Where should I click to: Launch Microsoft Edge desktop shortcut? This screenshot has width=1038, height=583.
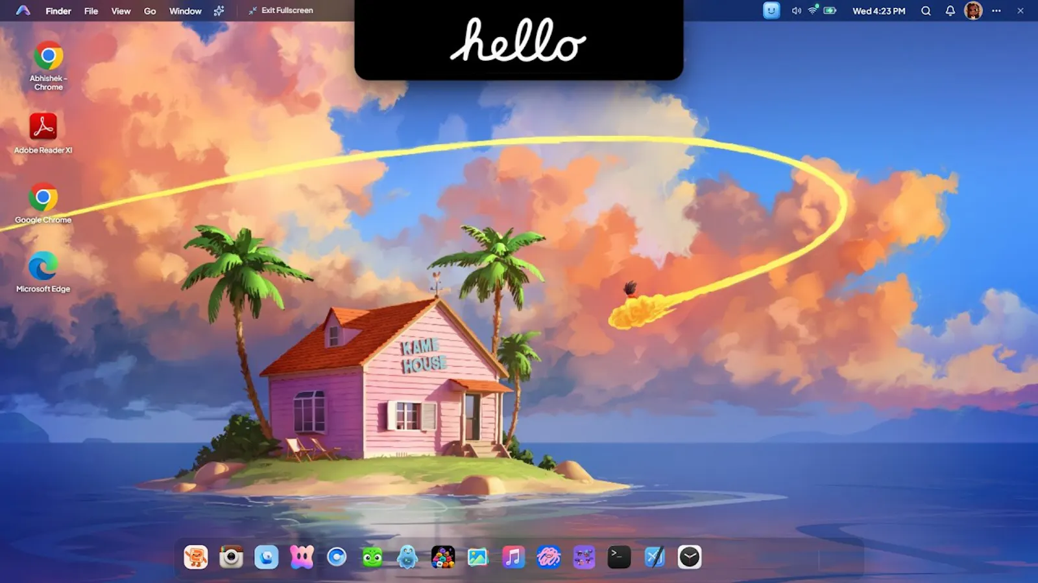tap(43, 272)
